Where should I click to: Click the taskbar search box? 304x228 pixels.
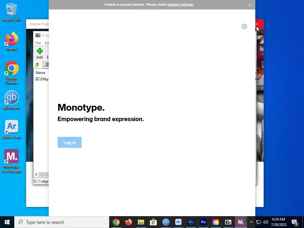tap(62, 222)
